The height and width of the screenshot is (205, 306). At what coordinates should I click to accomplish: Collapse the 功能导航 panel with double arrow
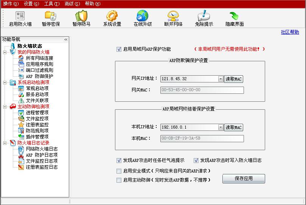[x=66, y=39]
